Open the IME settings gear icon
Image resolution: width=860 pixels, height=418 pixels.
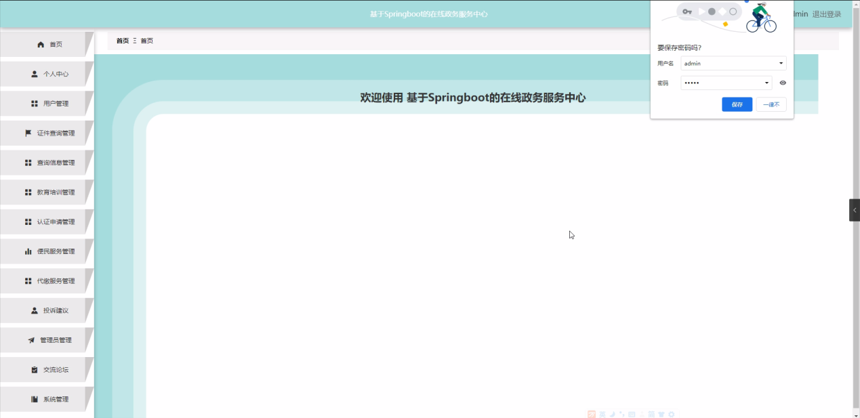(671, 413)
